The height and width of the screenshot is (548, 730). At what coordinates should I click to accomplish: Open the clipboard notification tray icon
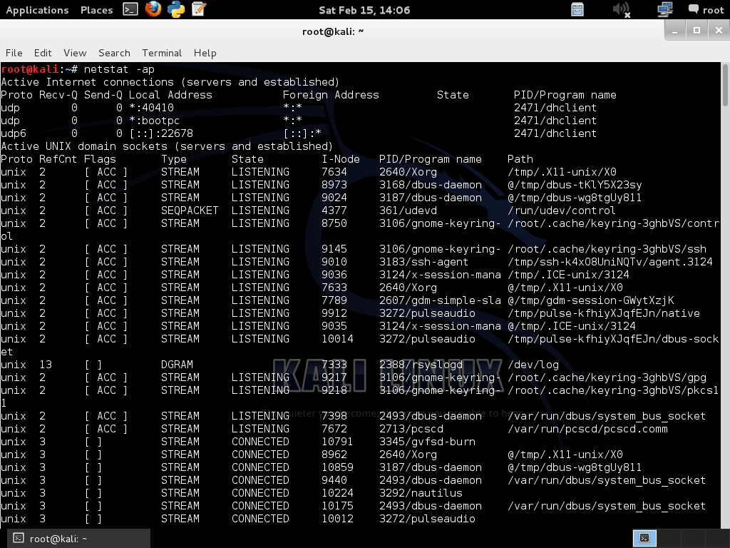[x=577, y=9]
